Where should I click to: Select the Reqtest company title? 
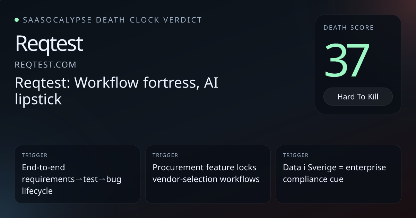(49, 44)
